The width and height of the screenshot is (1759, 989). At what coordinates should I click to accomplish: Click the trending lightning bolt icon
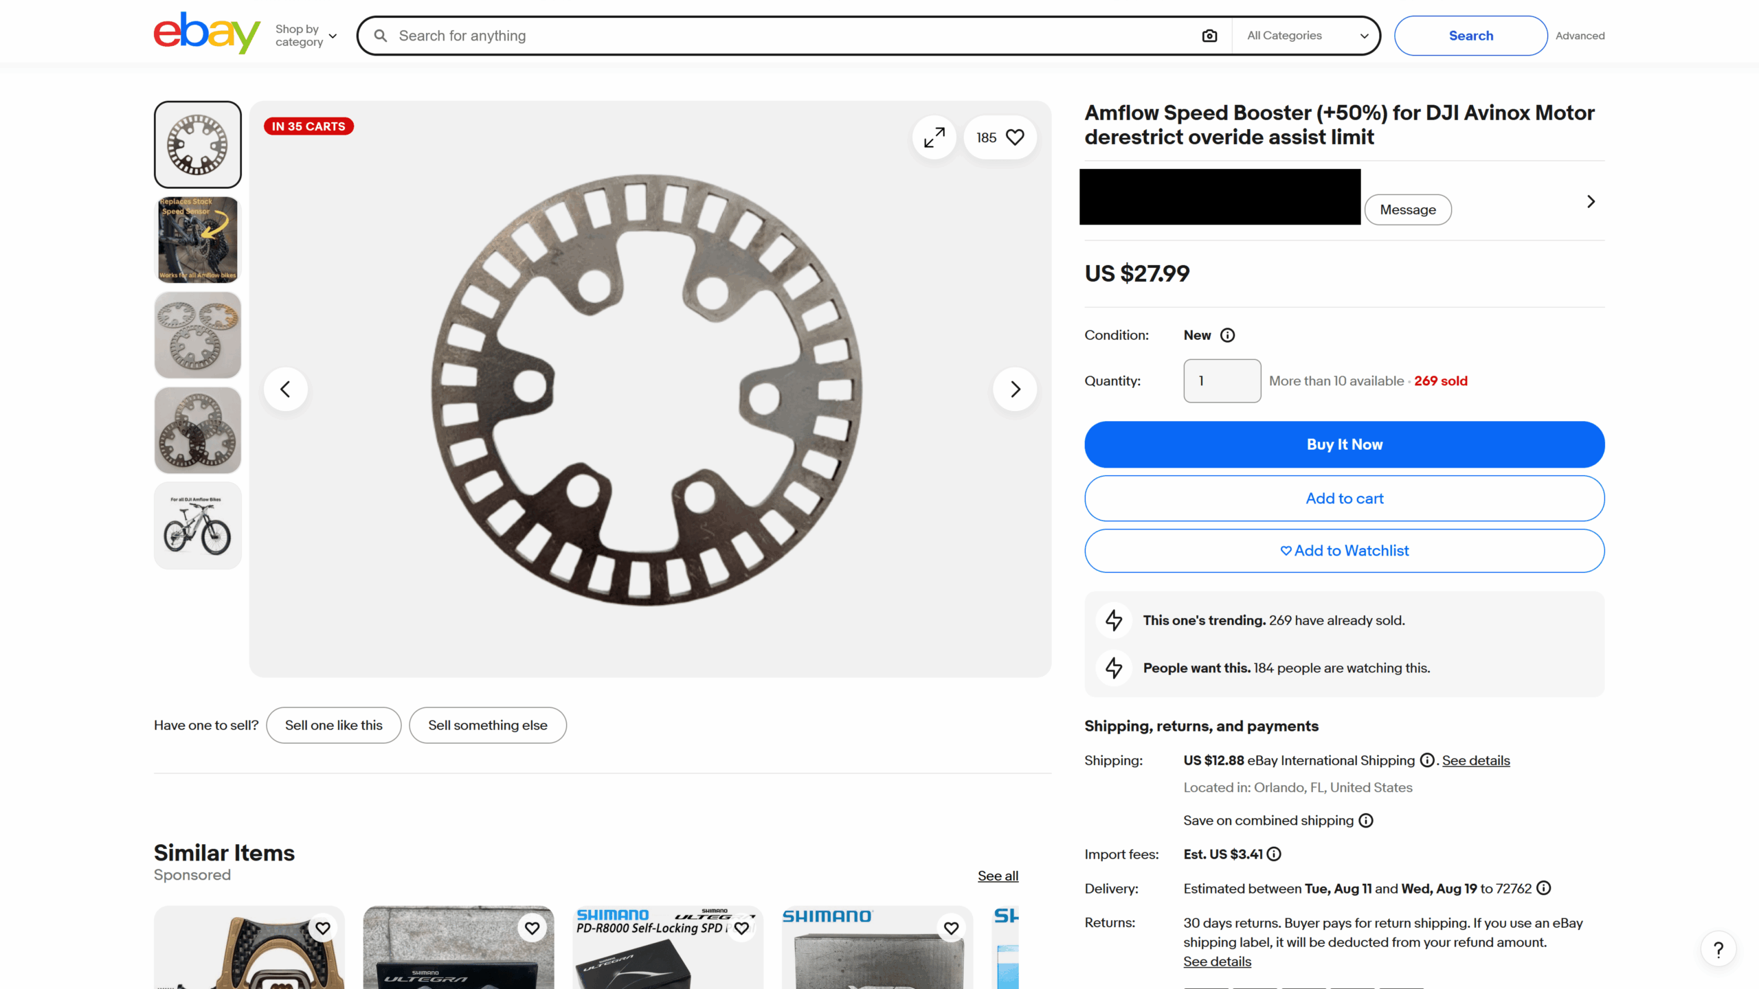1114,620
